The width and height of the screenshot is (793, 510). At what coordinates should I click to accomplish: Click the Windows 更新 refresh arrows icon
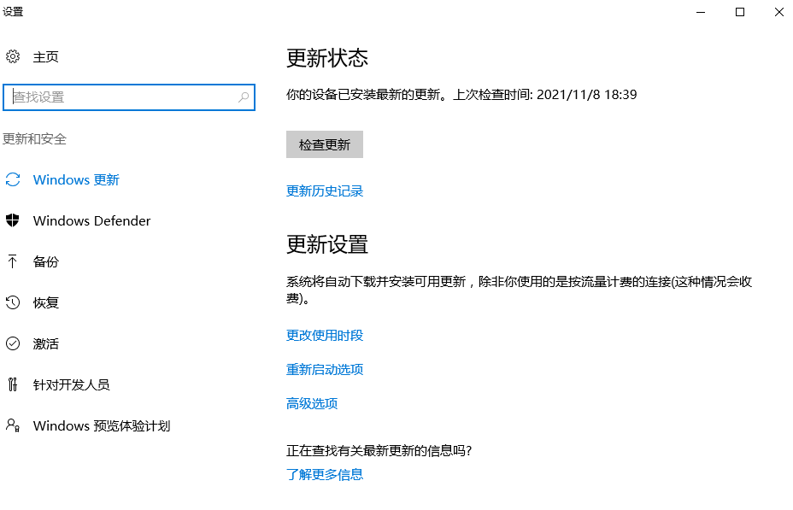(x=13, y=179)
